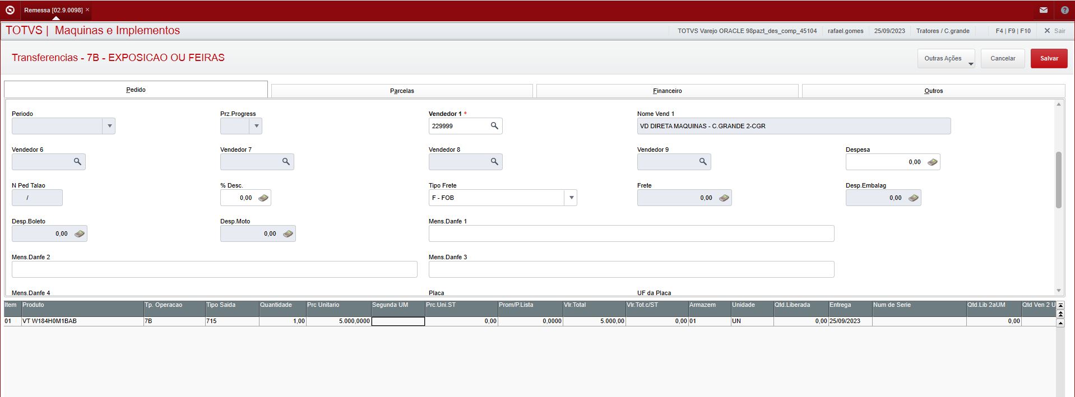This screenshot has height=397, width=1075.
Task: Open the help question mark icon
Action: pos(1064,10)
